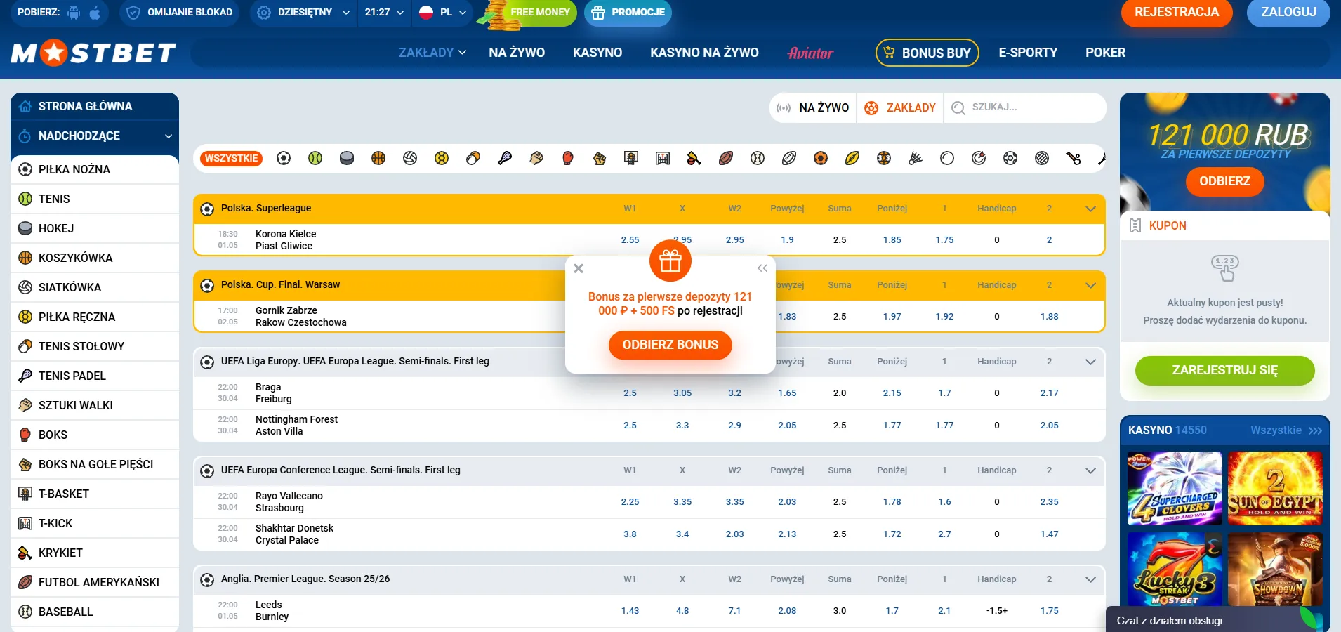Click the green ZAREJESTRUJ SIĘ button

click(1224, 370)
